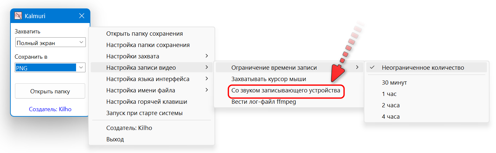Enable Со звуком записывающего устройства

point(285,90)
